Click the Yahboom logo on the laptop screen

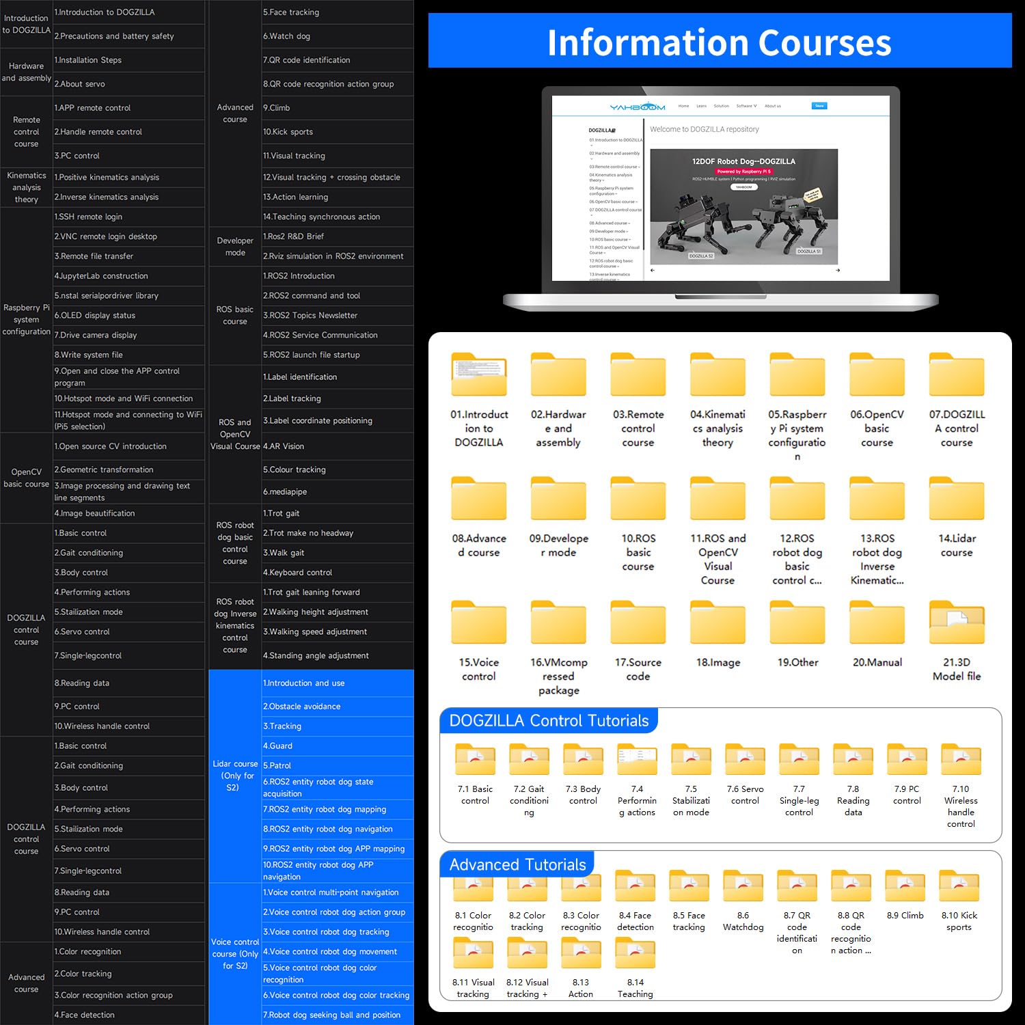(x=637, y=107)
